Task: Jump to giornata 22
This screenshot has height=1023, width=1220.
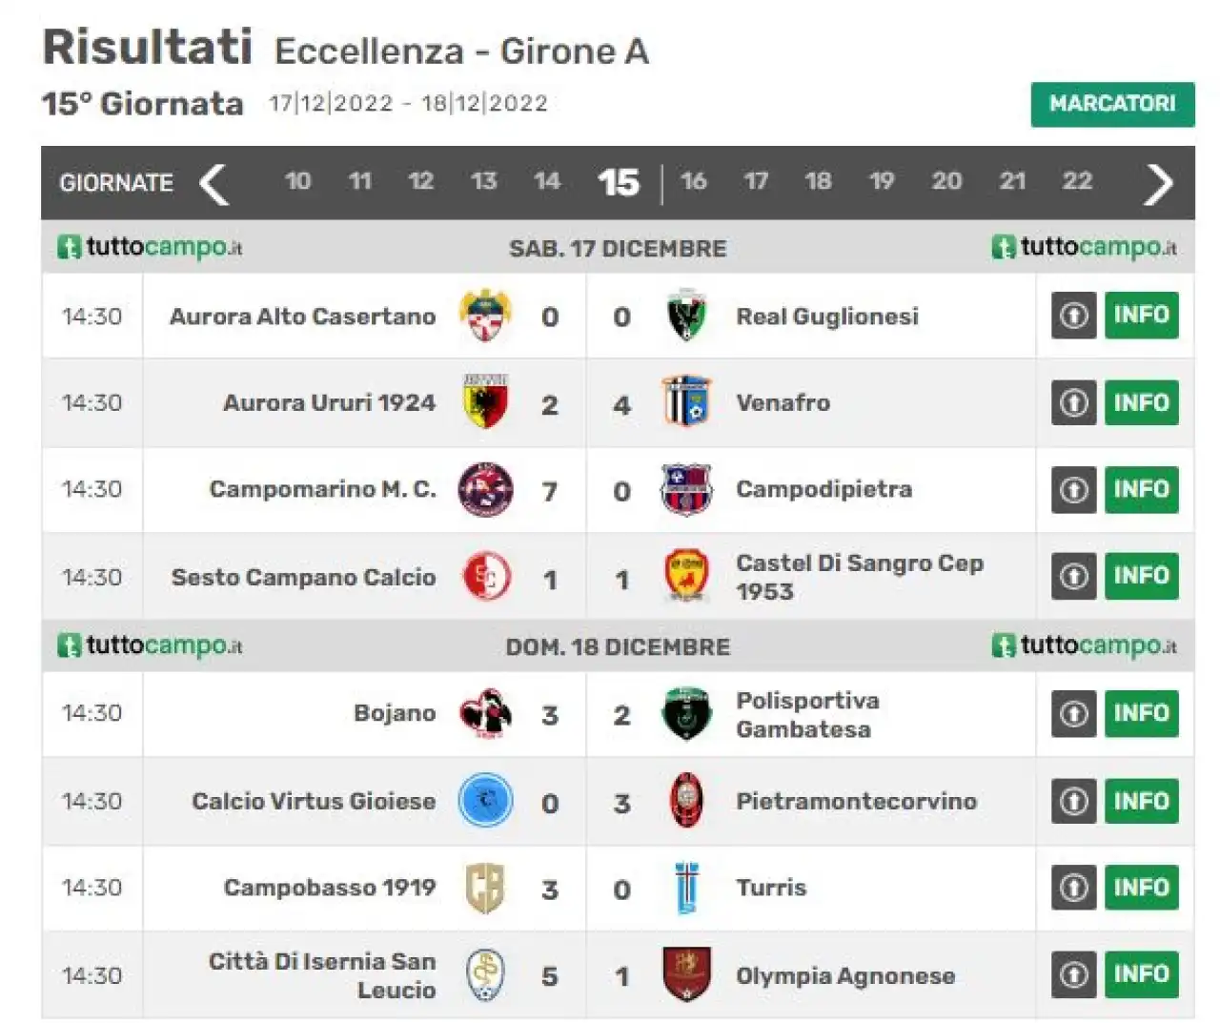Action: [x=1077, y=181]
